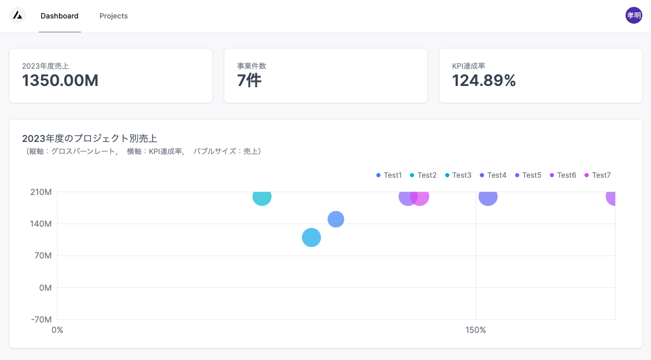Click the partially visible Test6 bubble
Screen dimensions: 651x360
[x=611, y=198]
